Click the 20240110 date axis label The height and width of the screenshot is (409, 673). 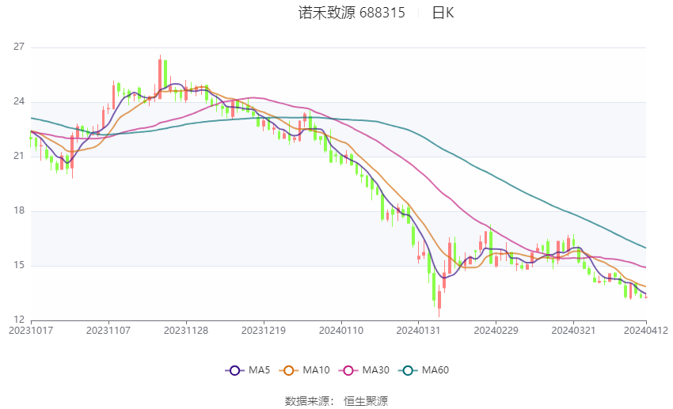340,330
